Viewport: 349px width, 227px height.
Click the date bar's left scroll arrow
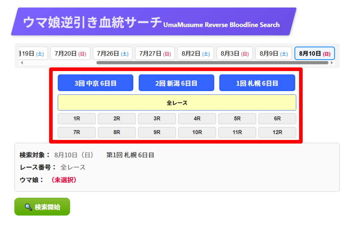pos(22,63)
